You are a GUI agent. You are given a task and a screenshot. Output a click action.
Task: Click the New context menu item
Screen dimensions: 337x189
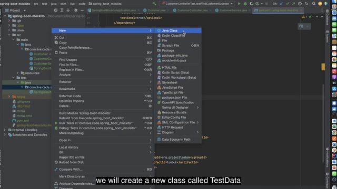click(x=103, y=30)
